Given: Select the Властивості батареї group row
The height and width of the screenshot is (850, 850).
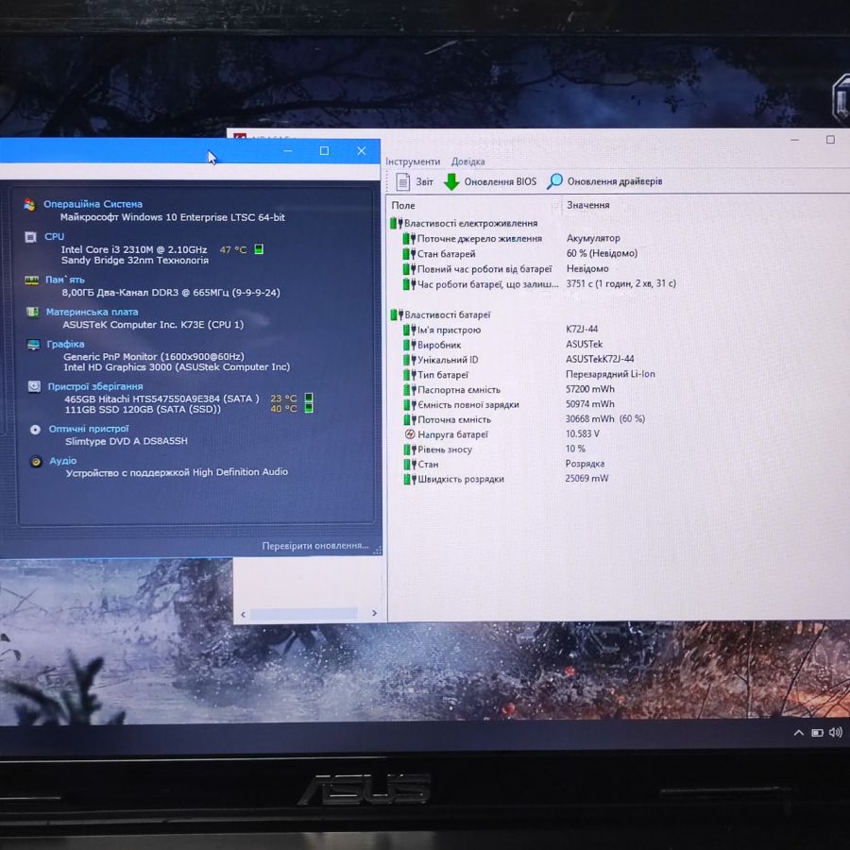Looking at the screenshot, I should (441, 314).
